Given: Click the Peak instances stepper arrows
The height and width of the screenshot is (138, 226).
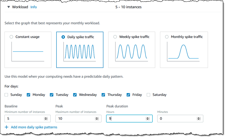Looking at the screenshot, I should 97,119.
